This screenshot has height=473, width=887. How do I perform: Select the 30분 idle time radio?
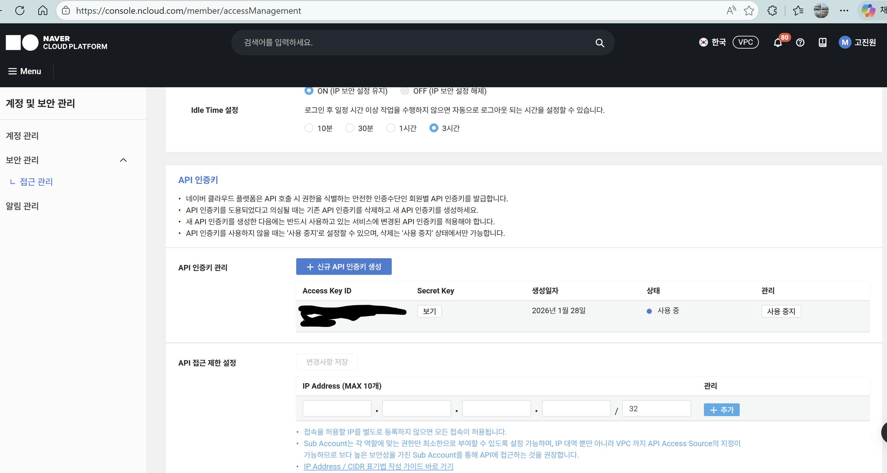point(350,128)
